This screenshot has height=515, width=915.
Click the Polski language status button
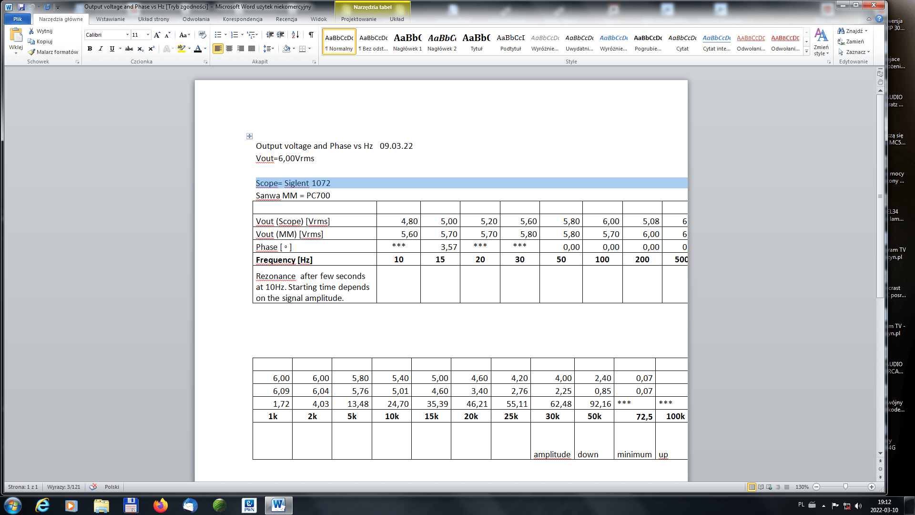pyautogui.click(x=112, y=487)
